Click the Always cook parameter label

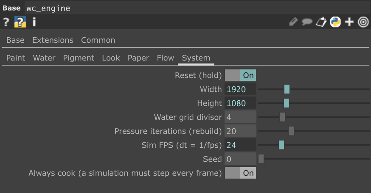(125, 173)
